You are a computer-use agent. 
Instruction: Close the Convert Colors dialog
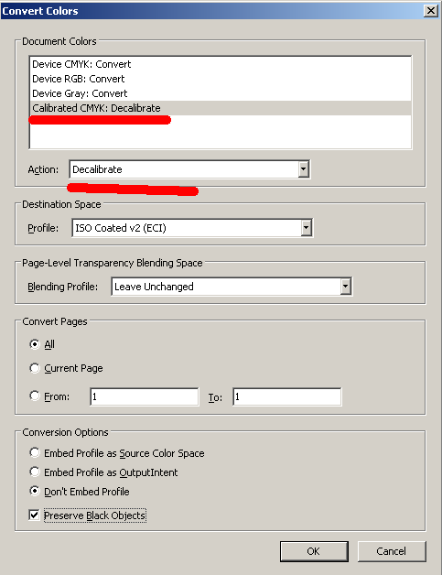coord(431,11)
